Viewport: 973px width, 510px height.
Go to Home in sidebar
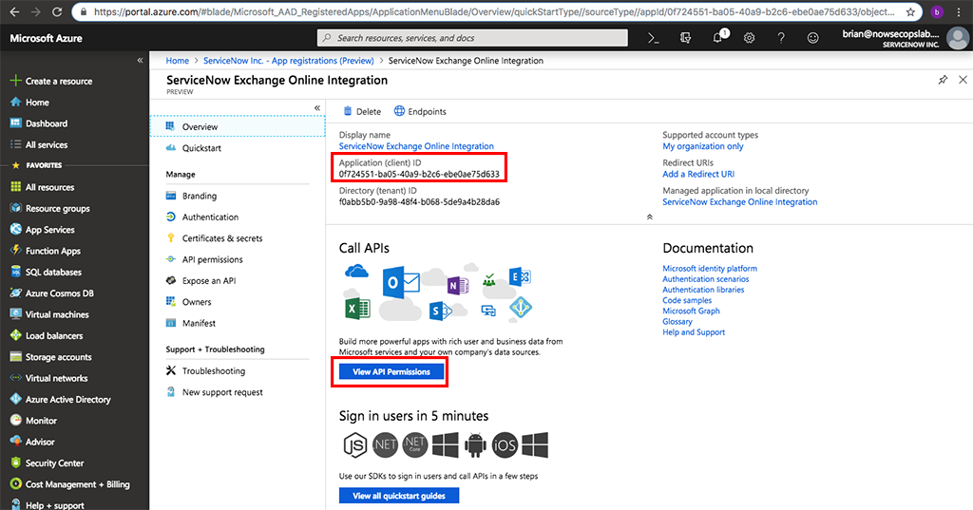29,103
